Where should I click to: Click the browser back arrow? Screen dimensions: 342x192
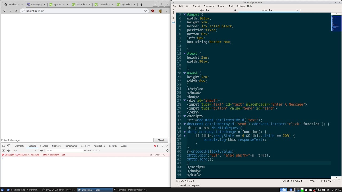tap(5, 11)
